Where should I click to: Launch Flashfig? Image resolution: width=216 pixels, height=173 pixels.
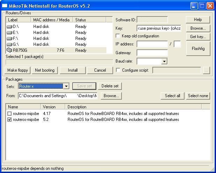[x=198, y=49]
